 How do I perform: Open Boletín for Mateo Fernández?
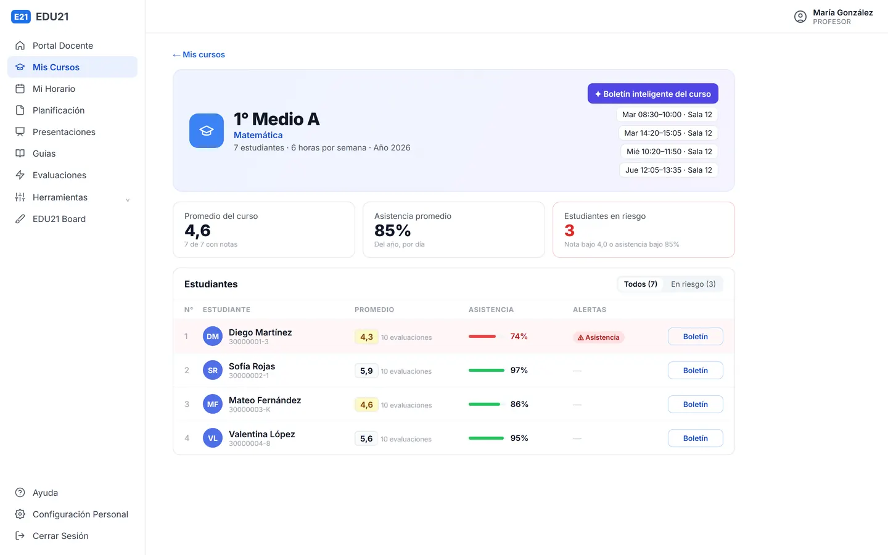[x=696, y=405]
